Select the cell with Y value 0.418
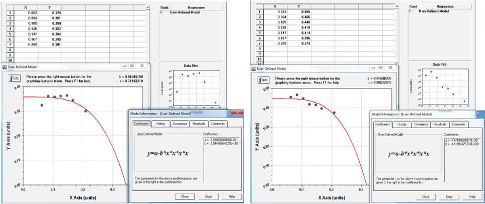This screenshot has width=485, height=204. 299,27
